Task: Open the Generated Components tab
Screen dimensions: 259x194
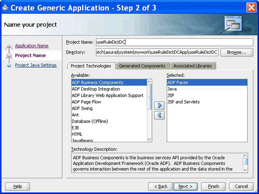Action: click(x=142, y=66)
